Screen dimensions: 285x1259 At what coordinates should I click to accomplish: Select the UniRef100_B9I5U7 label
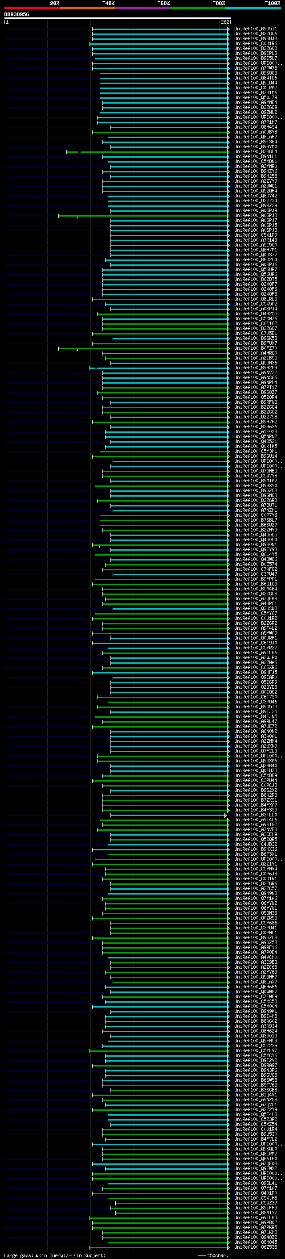(x=256, y=58)
